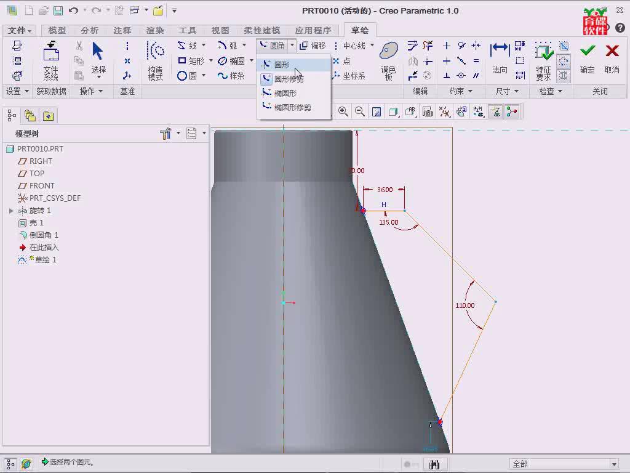Apply the parallel constraint
This screenshot has width=630, height=473.
476,76
